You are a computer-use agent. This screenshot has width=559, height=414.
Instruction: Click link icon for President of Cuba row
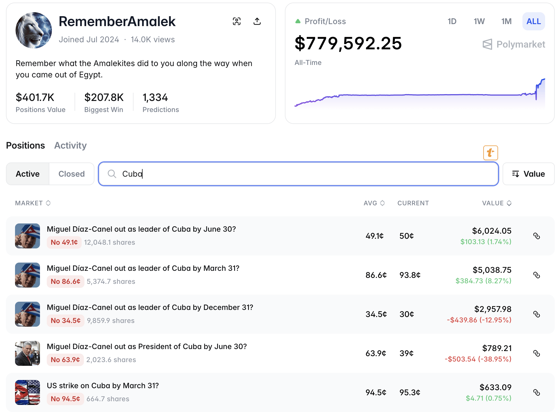pos(537,353)
